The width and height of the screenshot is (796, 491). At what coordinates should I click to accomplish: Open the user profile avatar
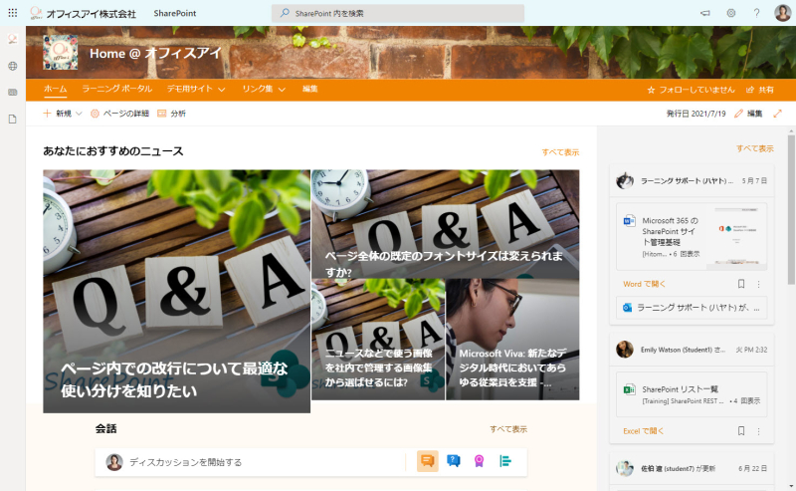coord(782,13)
